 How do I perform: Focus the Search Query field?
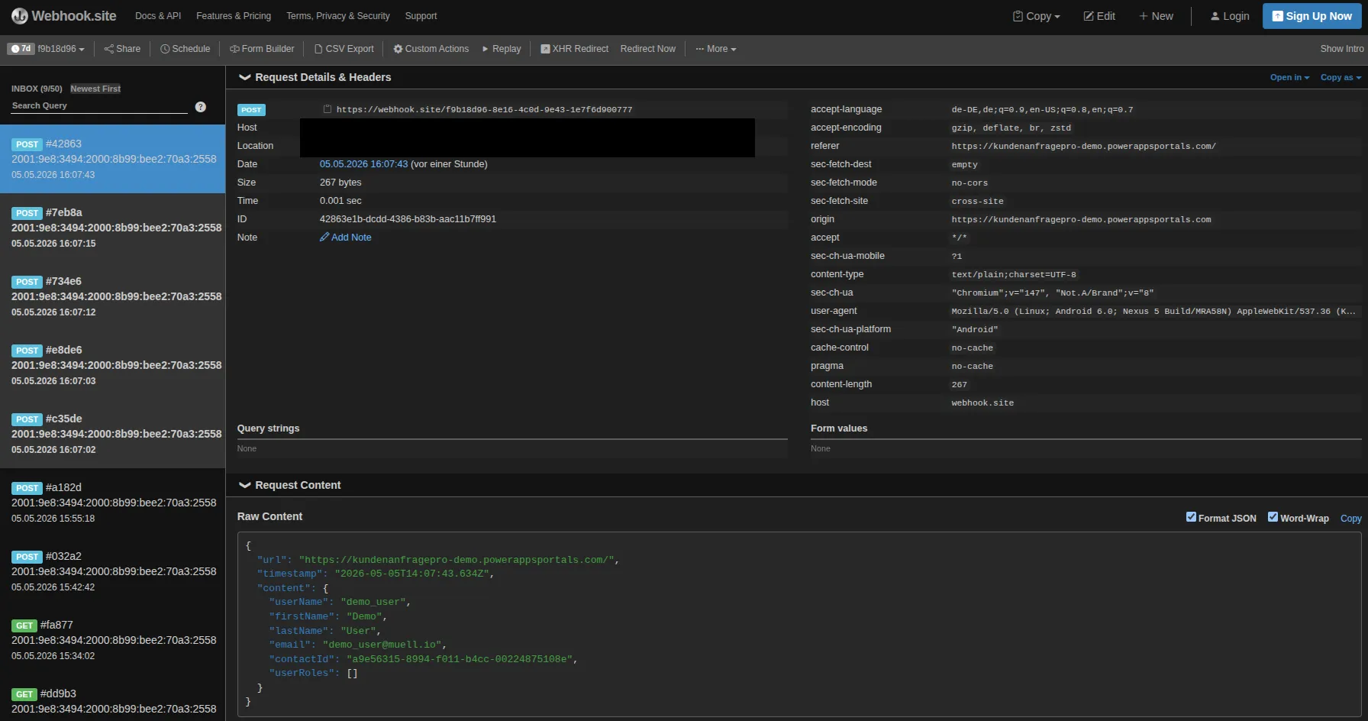pos(99,106)
